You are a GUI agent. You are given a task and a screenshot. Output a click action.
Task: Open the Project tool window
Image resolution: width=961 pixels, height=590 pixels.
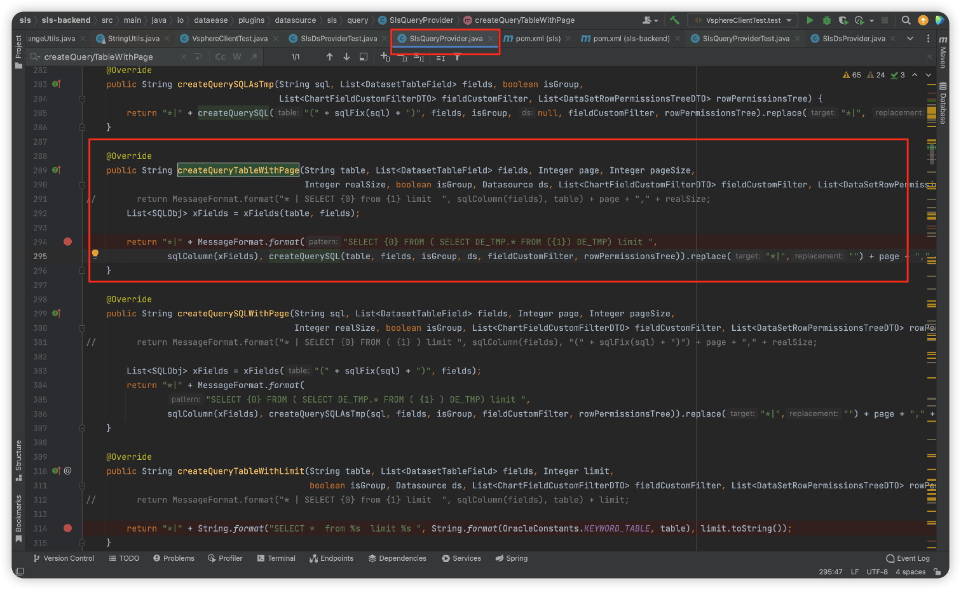click(18, 51)
